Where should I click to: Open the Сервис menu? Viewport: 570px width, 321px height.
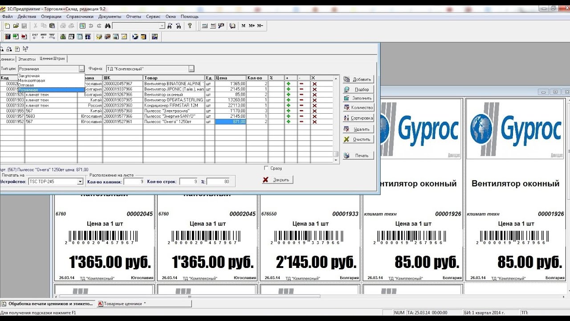[x=153, y=16]
